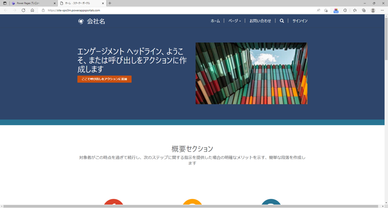Open the ホーム navigation link
Viewport: 388px width, 208px height.
[x=215, y=21]
